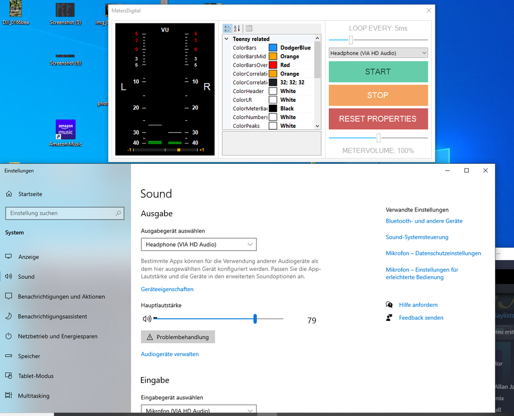
Task: Click the property grid scrollbar down arrow
Action: [x=317, y=126]
